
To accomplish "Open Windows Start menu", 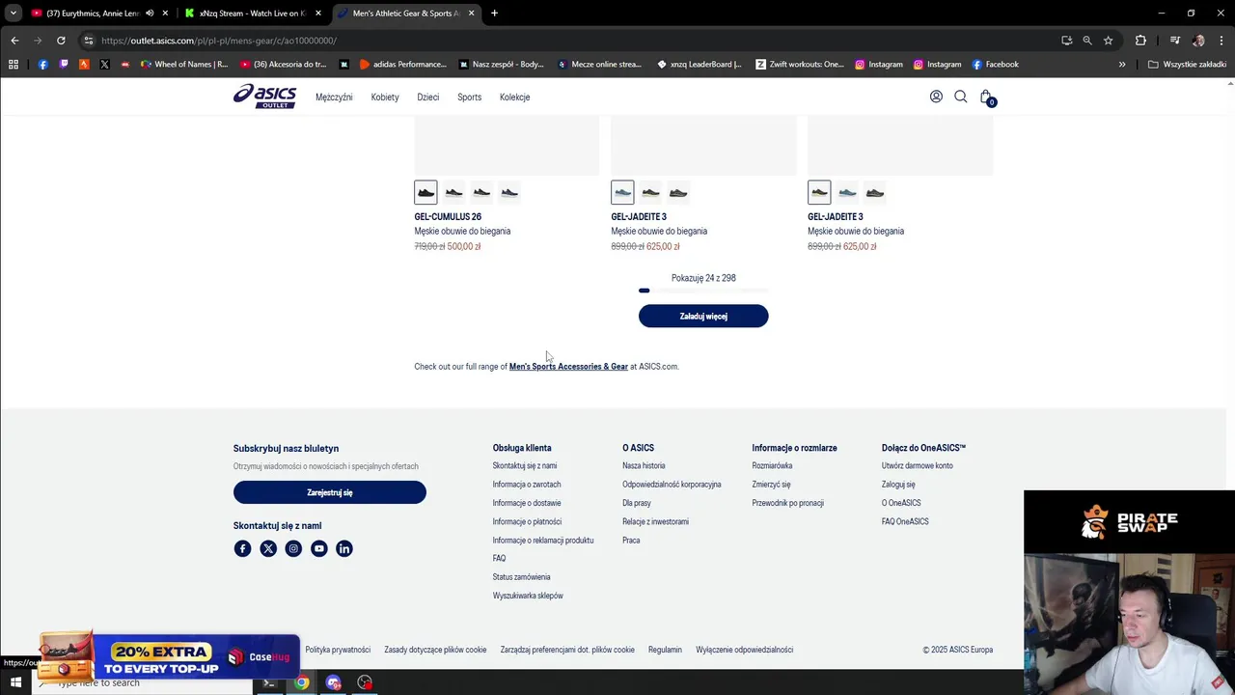I will point(15,682).
